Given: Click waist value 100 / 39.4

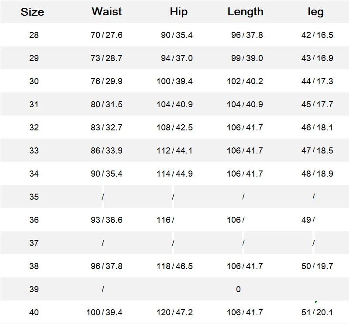Looking at the screenshot, I should pyautogui.click(x=104, y=312).
